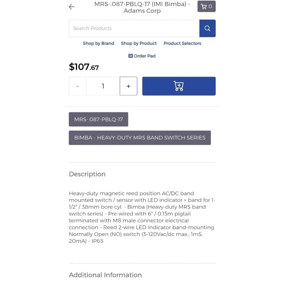Click the product description paragraph
Viewport: 284px width, 284px height.
(142, 217)
